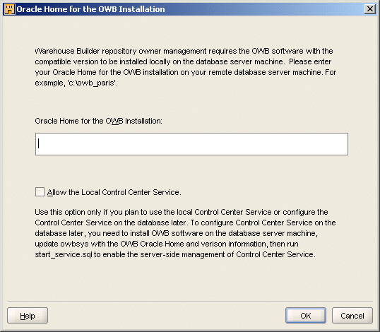This screenshot has height=332, width=380.
Task: Click the 'Allow the Local Control Center Service' label
Action: coord(114,192)
